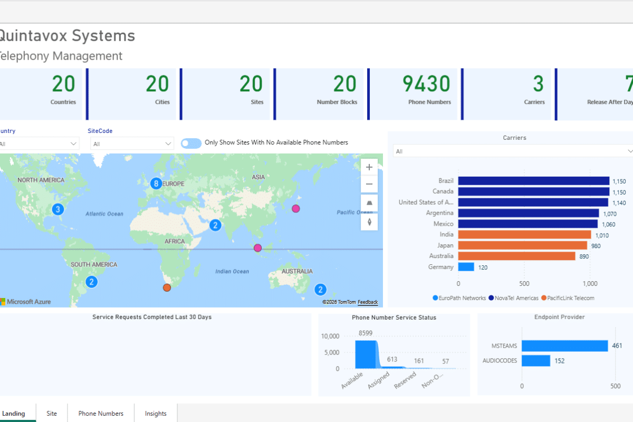Click the pink site marker near Japan

click(296, 208)
